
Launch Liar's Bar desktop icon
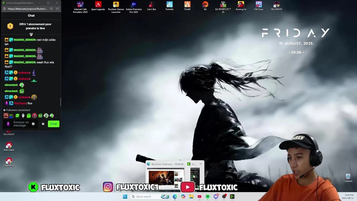151,6
